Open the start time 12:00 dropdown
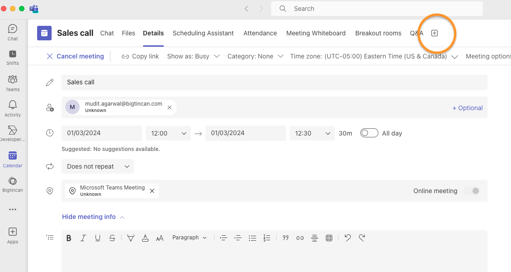The image size is (511, 272). pyautogui.click(x=168, y=133)
